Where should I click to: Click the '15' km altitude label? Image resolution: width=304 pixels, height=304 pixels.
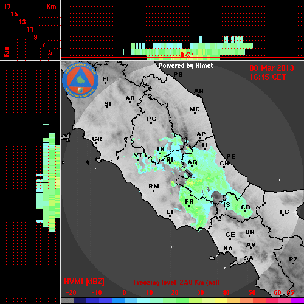click(15, 14)
